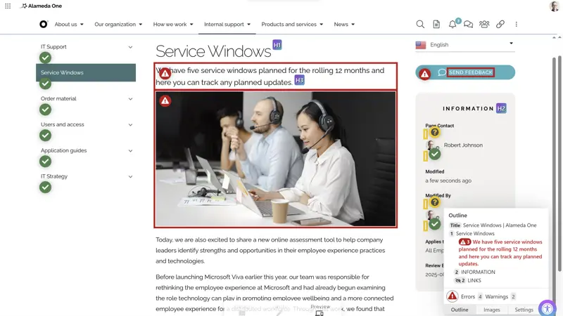The image size is (563, 316).
Task: Open the Robert Johnson contact link
Action: (463, 145)
